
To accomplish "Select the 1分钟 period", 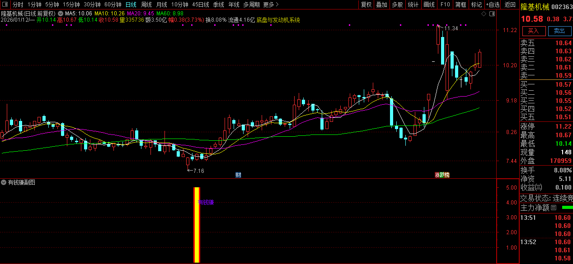I will click(x=34, y=5).
